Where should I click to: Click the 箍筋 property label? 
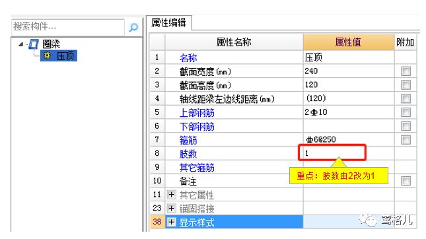pyautogui.click(x=188, y=140)
